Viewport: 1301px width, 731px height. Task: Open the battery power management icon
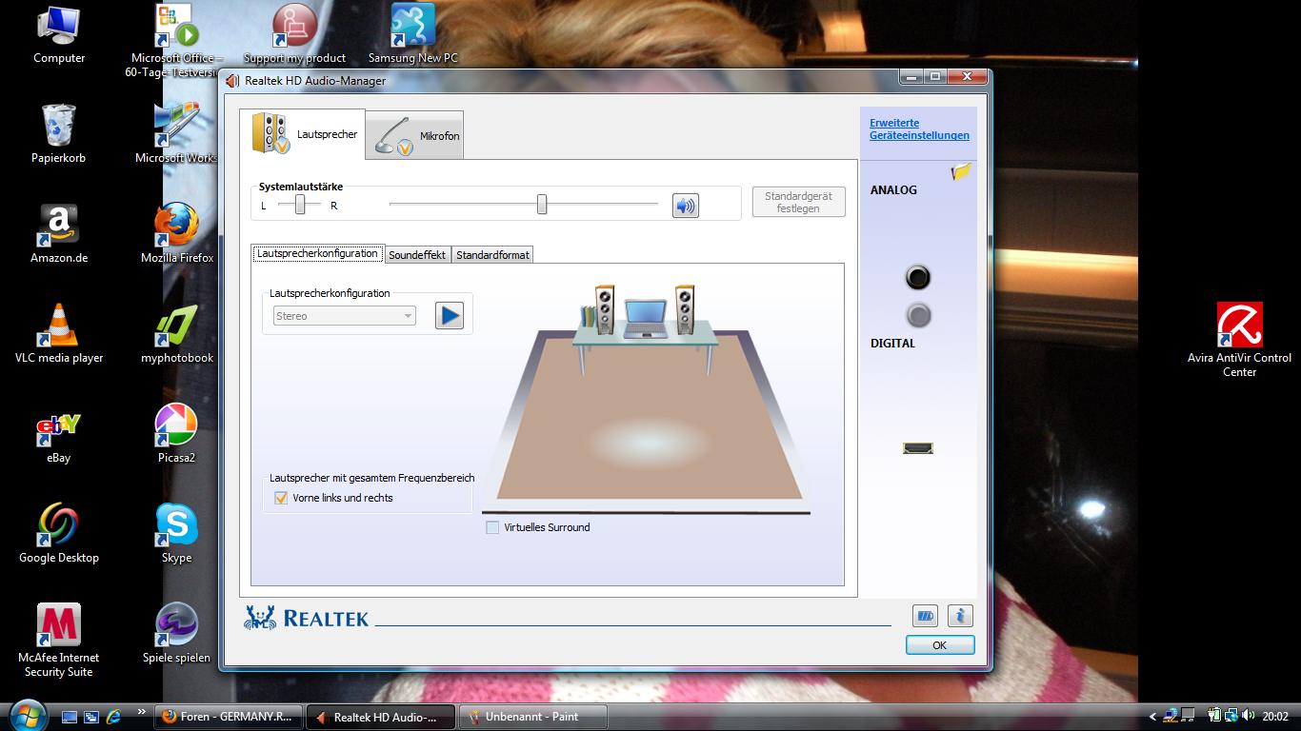tap(925, 616)
